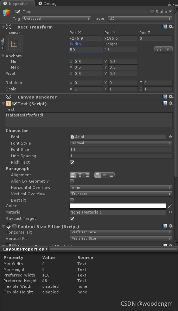This screenshot has height=311, width=178.
Task: Collapse the Anchors foldout arrow
Action: coord(3,56)
